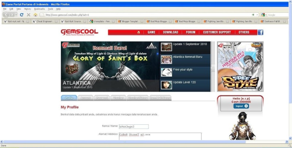
Task: Open the Glory of Saint's Box banner
Action: coord(110,67)
